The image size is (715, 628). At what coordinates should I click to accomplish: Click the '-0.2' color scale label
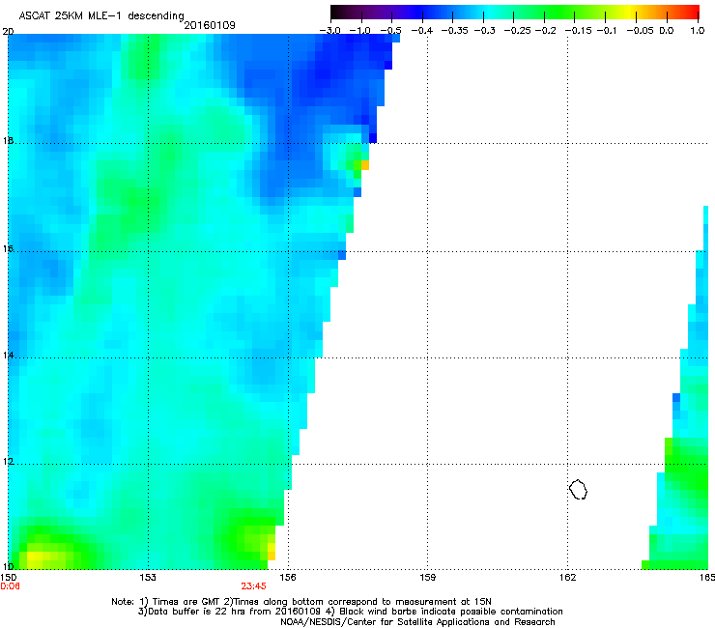(x=546, y=31)
